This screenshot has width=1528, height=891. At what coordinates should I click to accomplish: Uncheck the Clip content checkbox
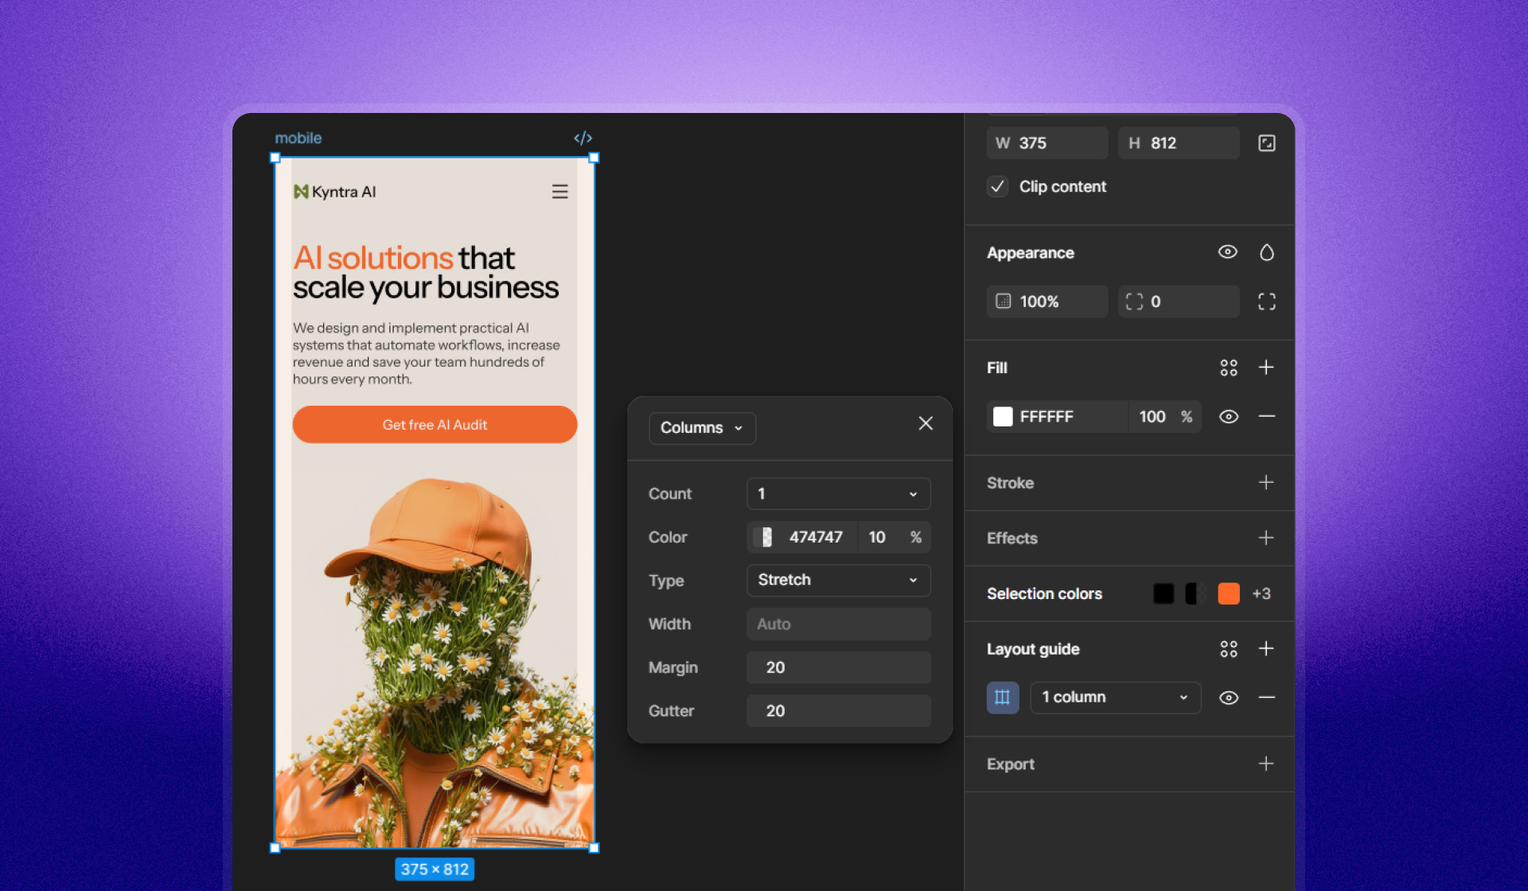[x=997, y=187]
